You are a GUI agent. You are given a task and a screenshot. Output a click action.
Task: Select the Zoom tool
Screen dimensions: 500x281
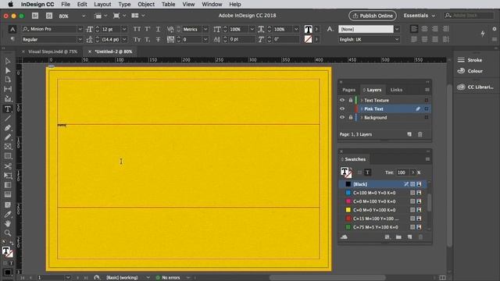(x=8, y=233)
